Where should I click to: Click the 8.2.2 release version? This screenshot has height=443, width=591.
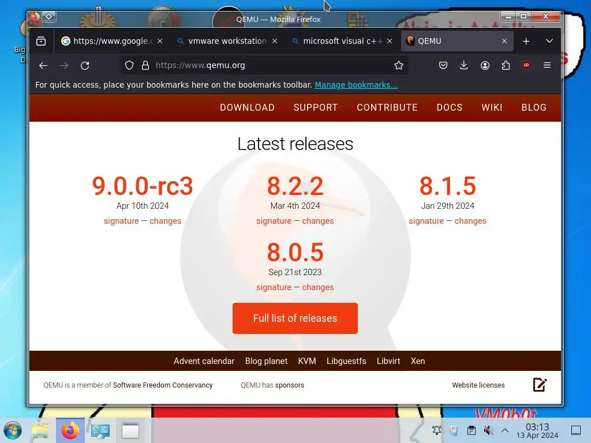click(295, 186)
